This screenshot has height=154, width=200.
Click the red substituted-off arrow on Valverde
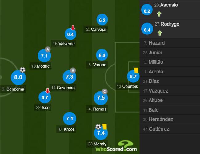pyautogui.click(x=73, y=28)
